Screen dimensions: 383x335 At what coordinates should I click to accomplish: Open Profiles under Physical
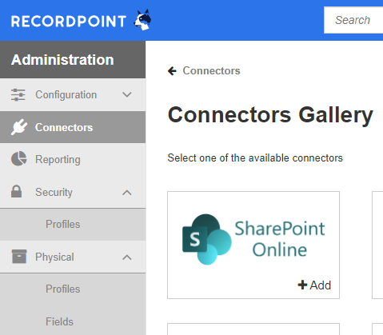coord(73,289)
